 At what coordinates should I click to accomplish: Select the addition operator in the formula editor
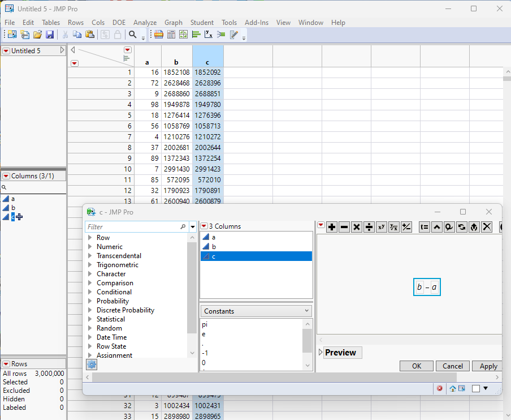[332, 226]
